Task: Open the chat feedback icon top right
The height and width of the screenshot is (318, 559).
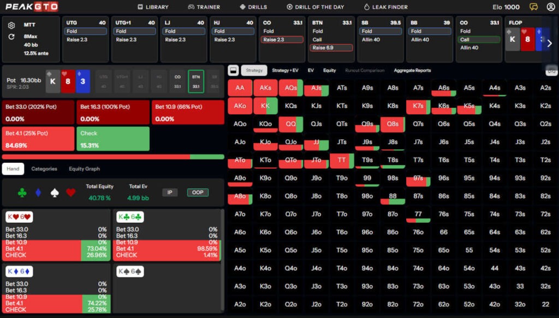Action: 533,7
